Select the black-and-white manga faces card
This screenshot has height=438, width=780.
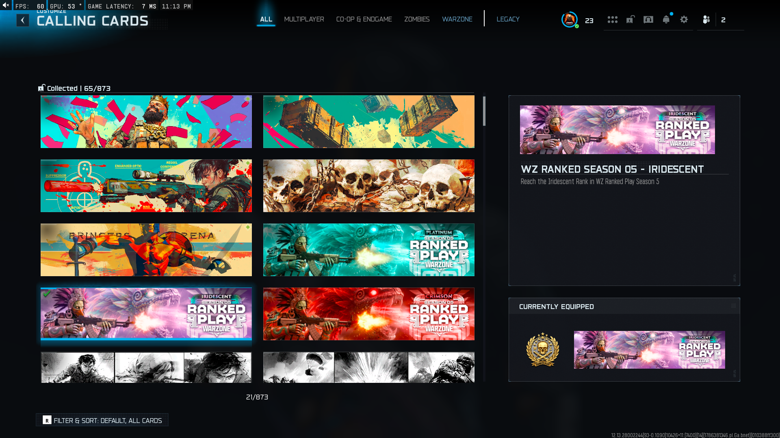coord(146,367)
